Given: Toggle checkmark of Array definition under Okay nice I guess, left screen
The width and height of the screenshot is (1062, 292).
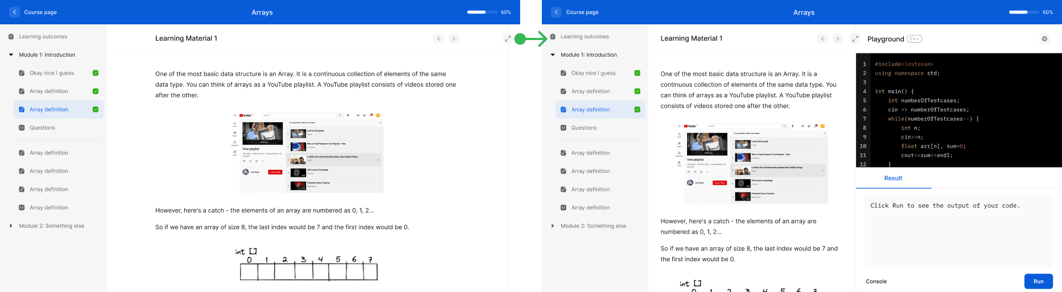Looking at the screenshot, I should tap(95, 91).
